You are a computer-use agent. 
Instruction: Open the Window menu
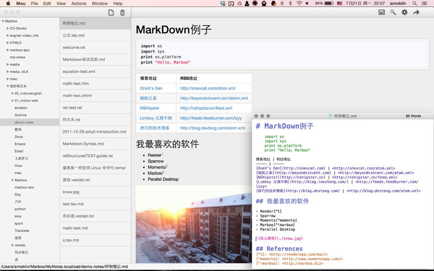pyautogui.click(x=99, y=3)
